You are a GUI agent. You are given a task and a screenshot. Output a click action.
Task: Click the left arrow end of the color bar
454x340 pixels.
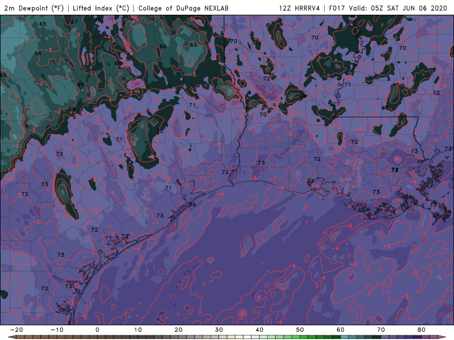point(11,337)
